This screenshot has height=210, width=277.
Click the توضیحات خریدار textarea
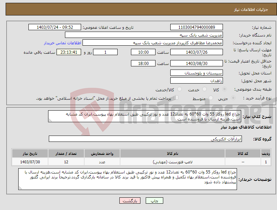[x=127, y=179]
